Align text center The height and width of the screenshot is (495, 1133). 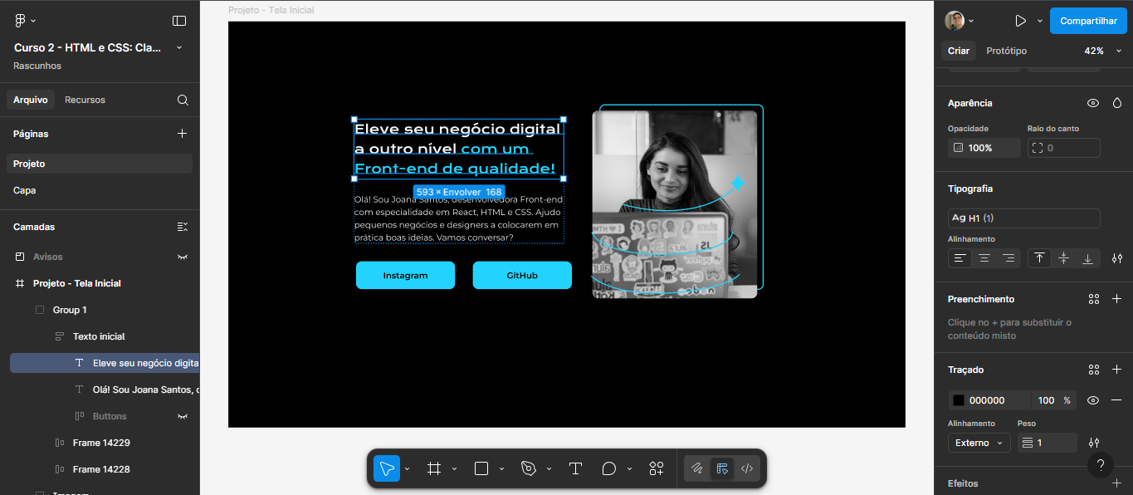click(984, 258)
